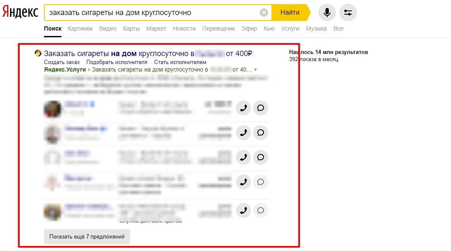Open the Подобрать исполнителя link
Viewport: 451px width, 251px height.
pyautogui.click(x=117, y=62)
